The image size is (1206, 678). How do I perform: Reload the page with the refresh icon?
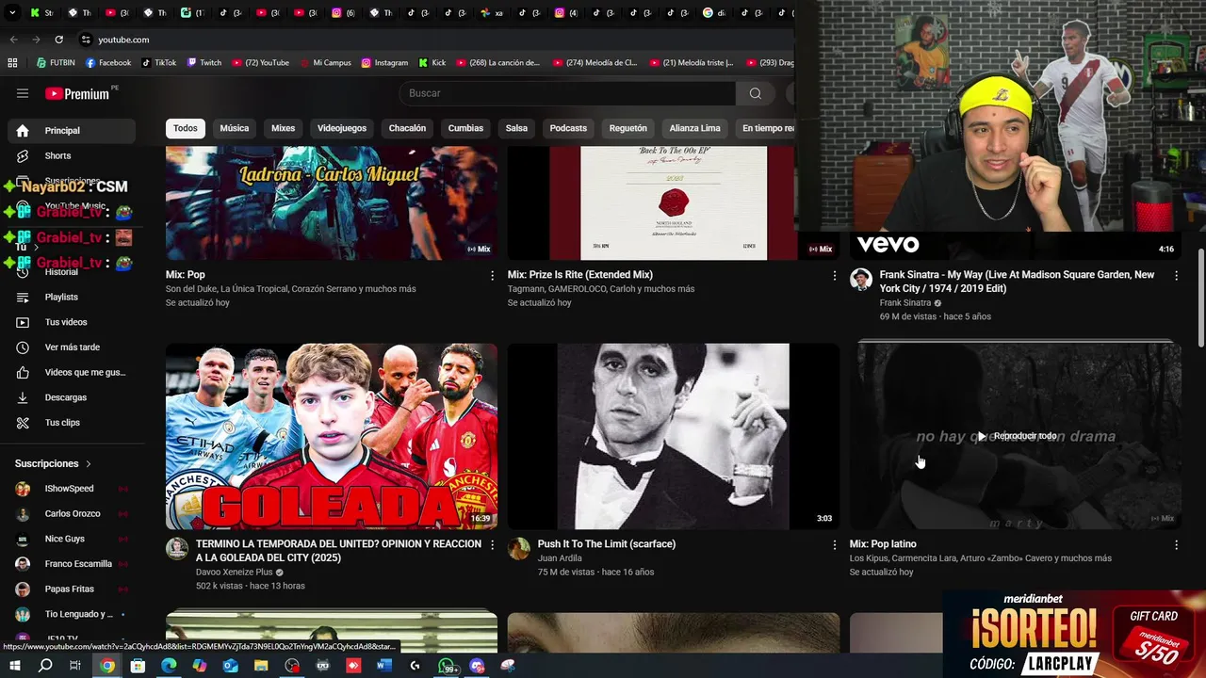coord(58,40)
